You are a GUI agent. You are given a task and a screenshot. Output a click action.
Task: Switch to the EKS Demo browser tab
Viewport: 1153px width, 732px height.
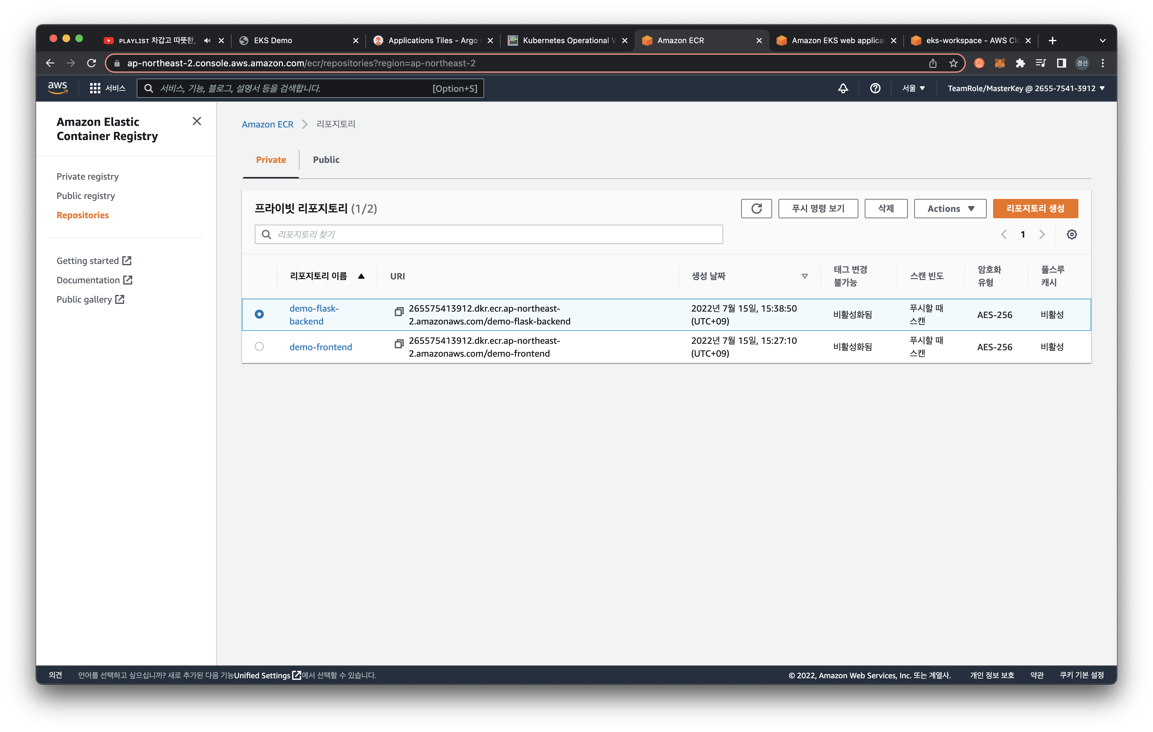coord(298,41)
